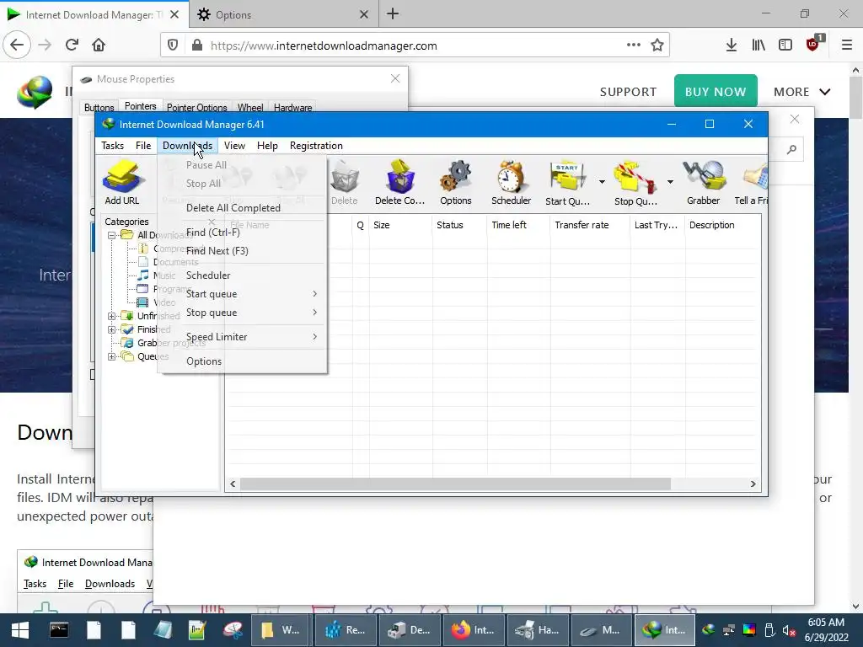Expand the Start queue submenu
This screenshot has width=863, height=647.
242,294
